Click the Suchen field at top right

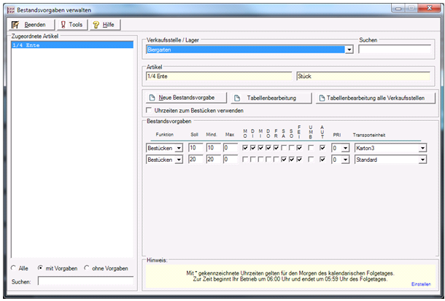coord(394,50)
